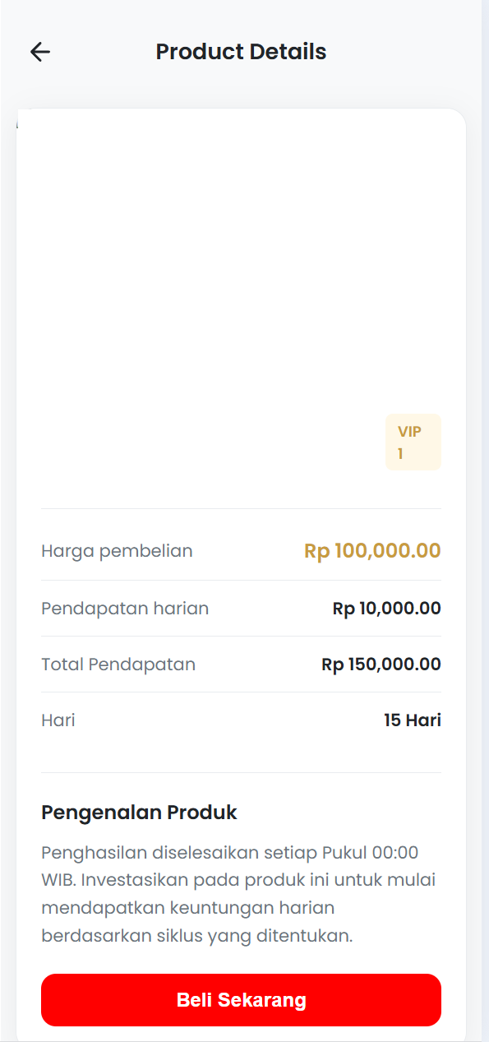Select the Total Pendapatan label
The width and height of the screenshot is (489, 1042).
coord(118,665)
